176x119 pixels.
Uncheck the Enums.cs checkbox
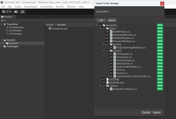point(111,73)
